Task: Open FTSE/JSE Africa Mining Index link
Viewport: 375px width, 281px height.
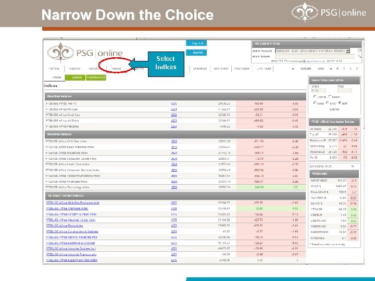Action: [x=65, y=226]
